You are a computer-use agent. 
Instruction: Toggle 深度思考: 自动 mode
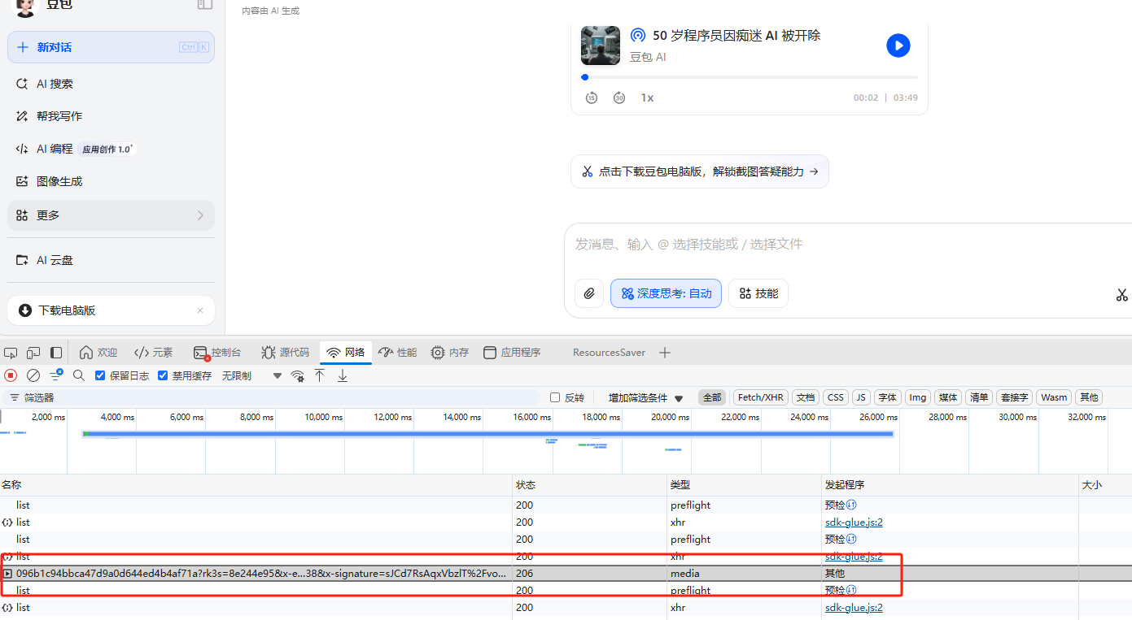pos(666,293)
